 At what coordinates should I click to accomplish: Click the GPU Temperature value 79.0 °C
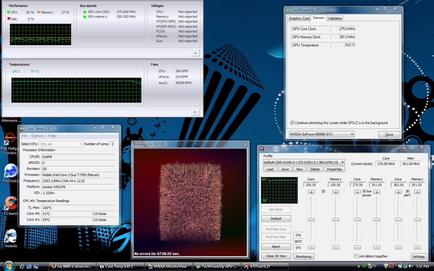pos(343,45)
